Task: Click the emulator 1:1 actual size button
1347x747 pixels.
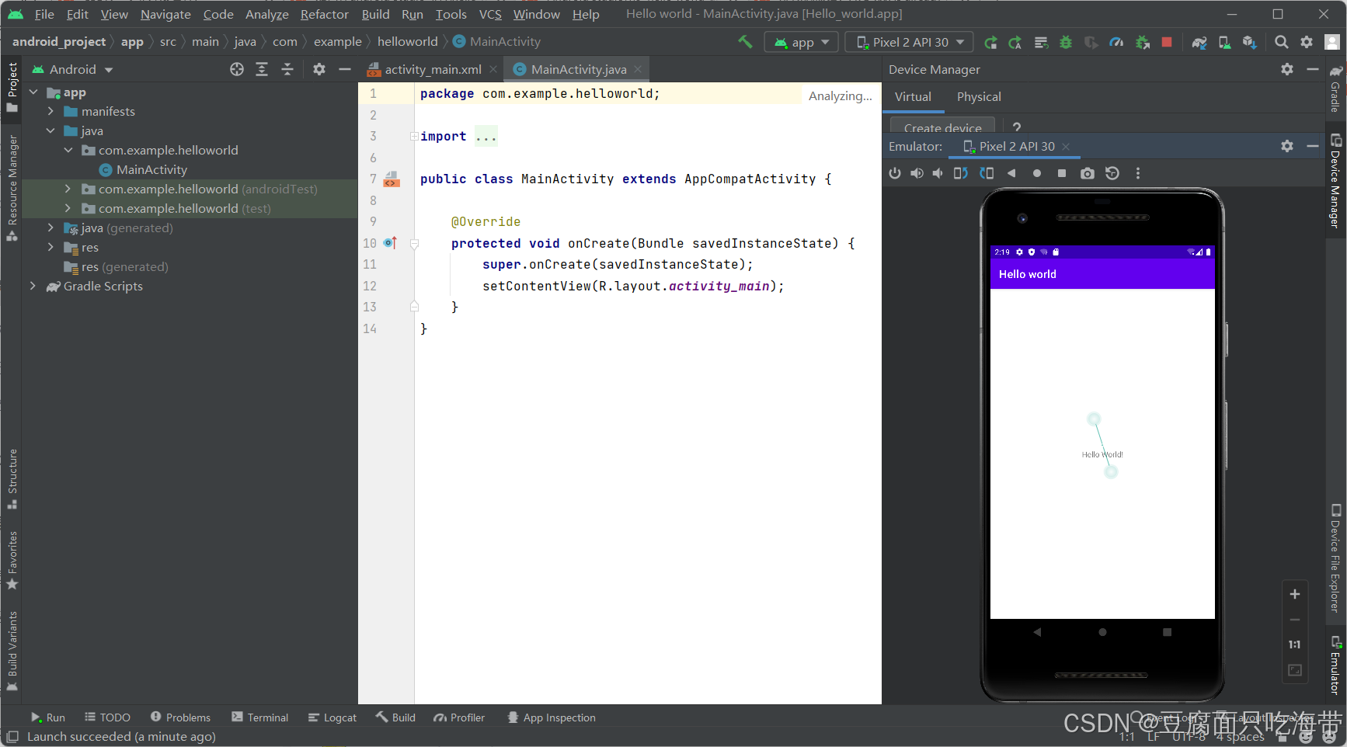Action: point(1295,645)
